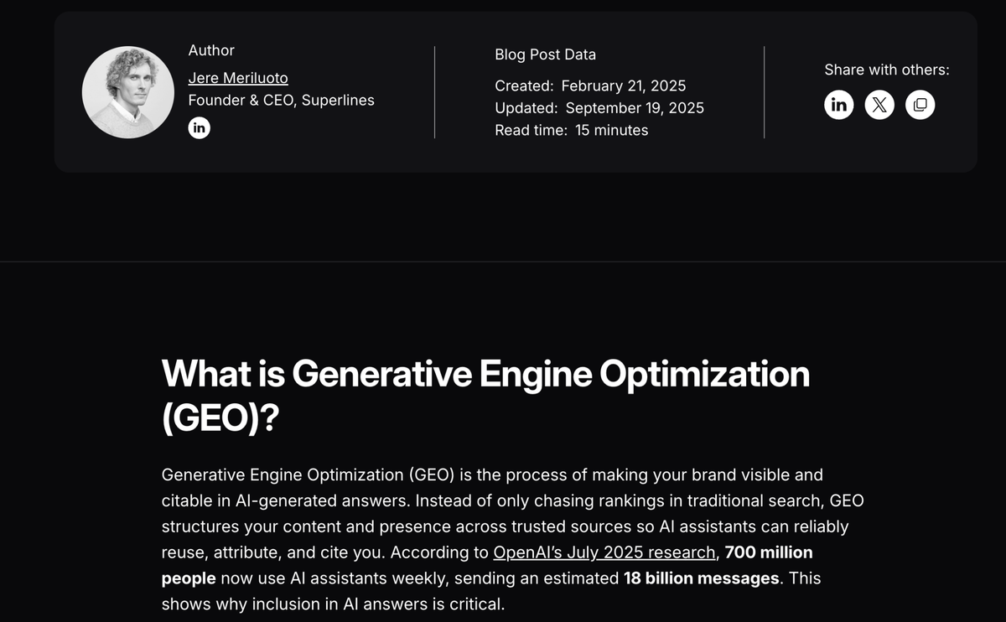This screenshot has height=622, width=1006.
Task: Select the X (Twitter) circle icon
Action: 879,104
